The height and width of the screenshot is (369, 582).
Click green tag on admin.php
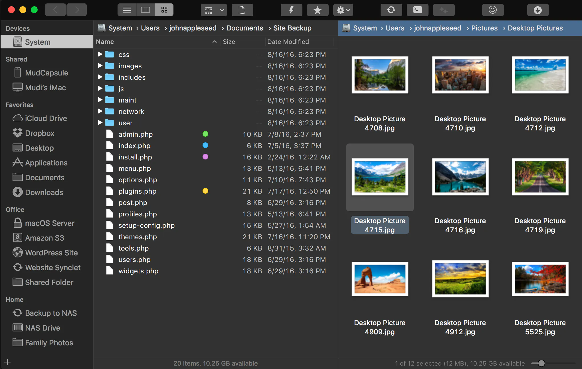(205, 134)
